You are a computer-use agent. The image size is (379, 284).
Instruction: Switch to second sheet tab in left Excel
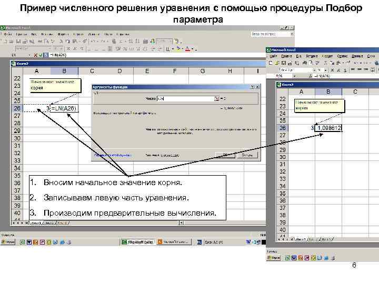click(x=49, y=223)
